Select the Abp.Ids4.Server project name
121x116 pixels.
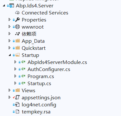(x=35, y=6)
